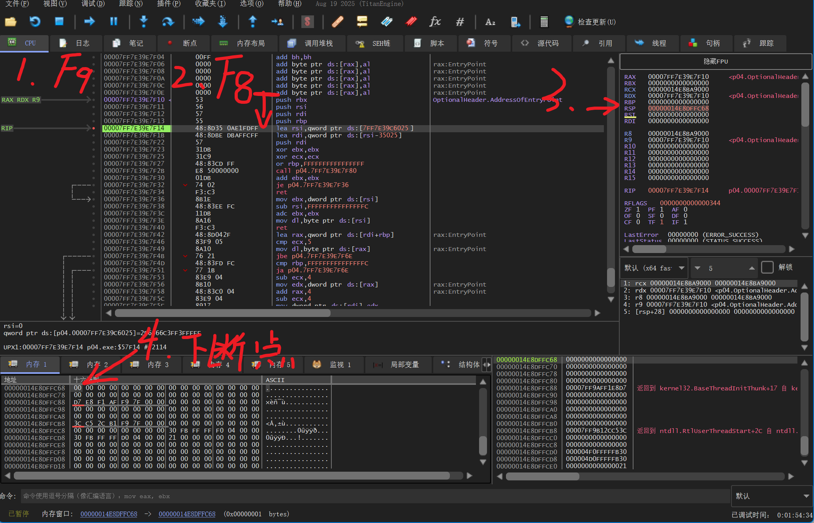
Task: Click the Stop debugging square icon
Action: (x=59, y=22)
